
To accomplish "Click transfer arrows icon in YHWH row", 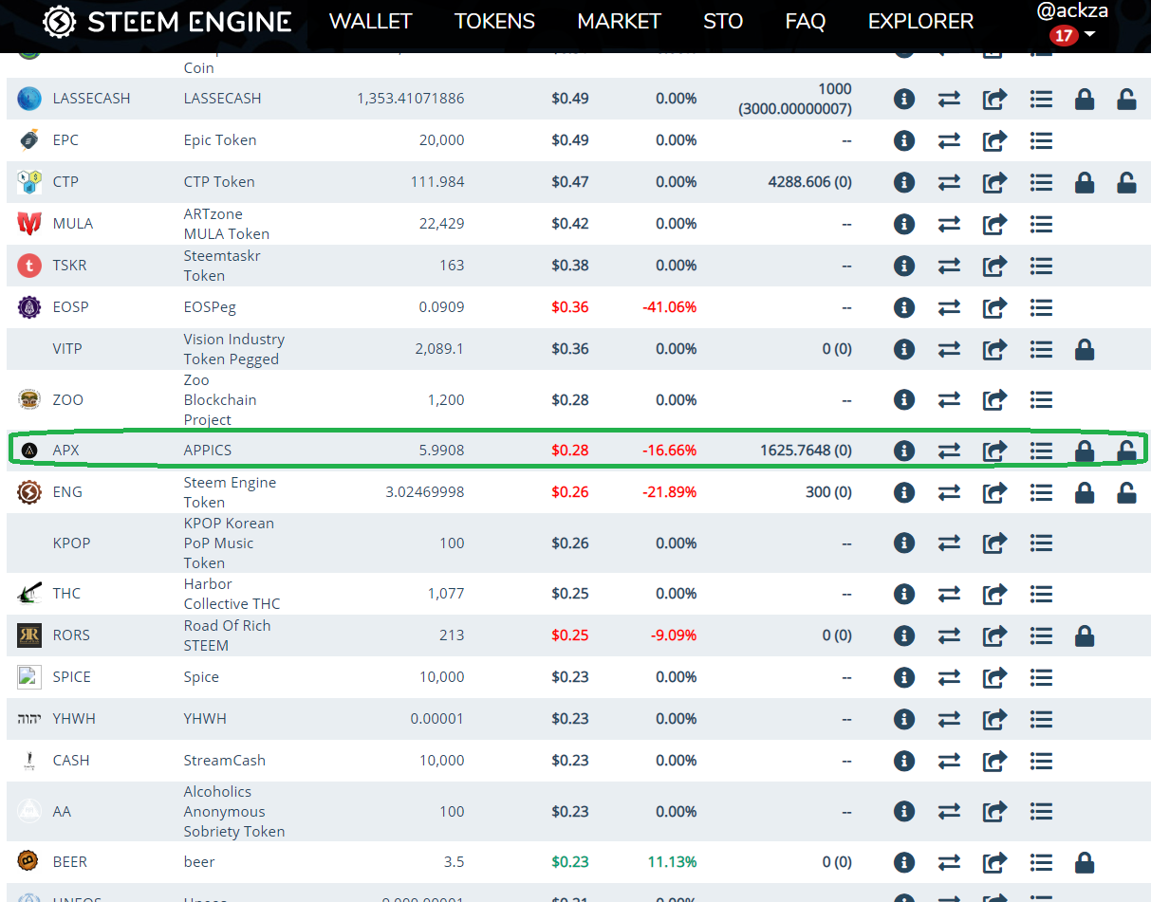I will (949, 719).
